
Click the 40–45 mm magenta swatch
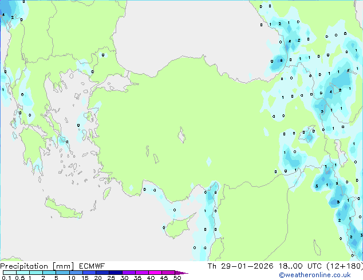click(155, 273)
